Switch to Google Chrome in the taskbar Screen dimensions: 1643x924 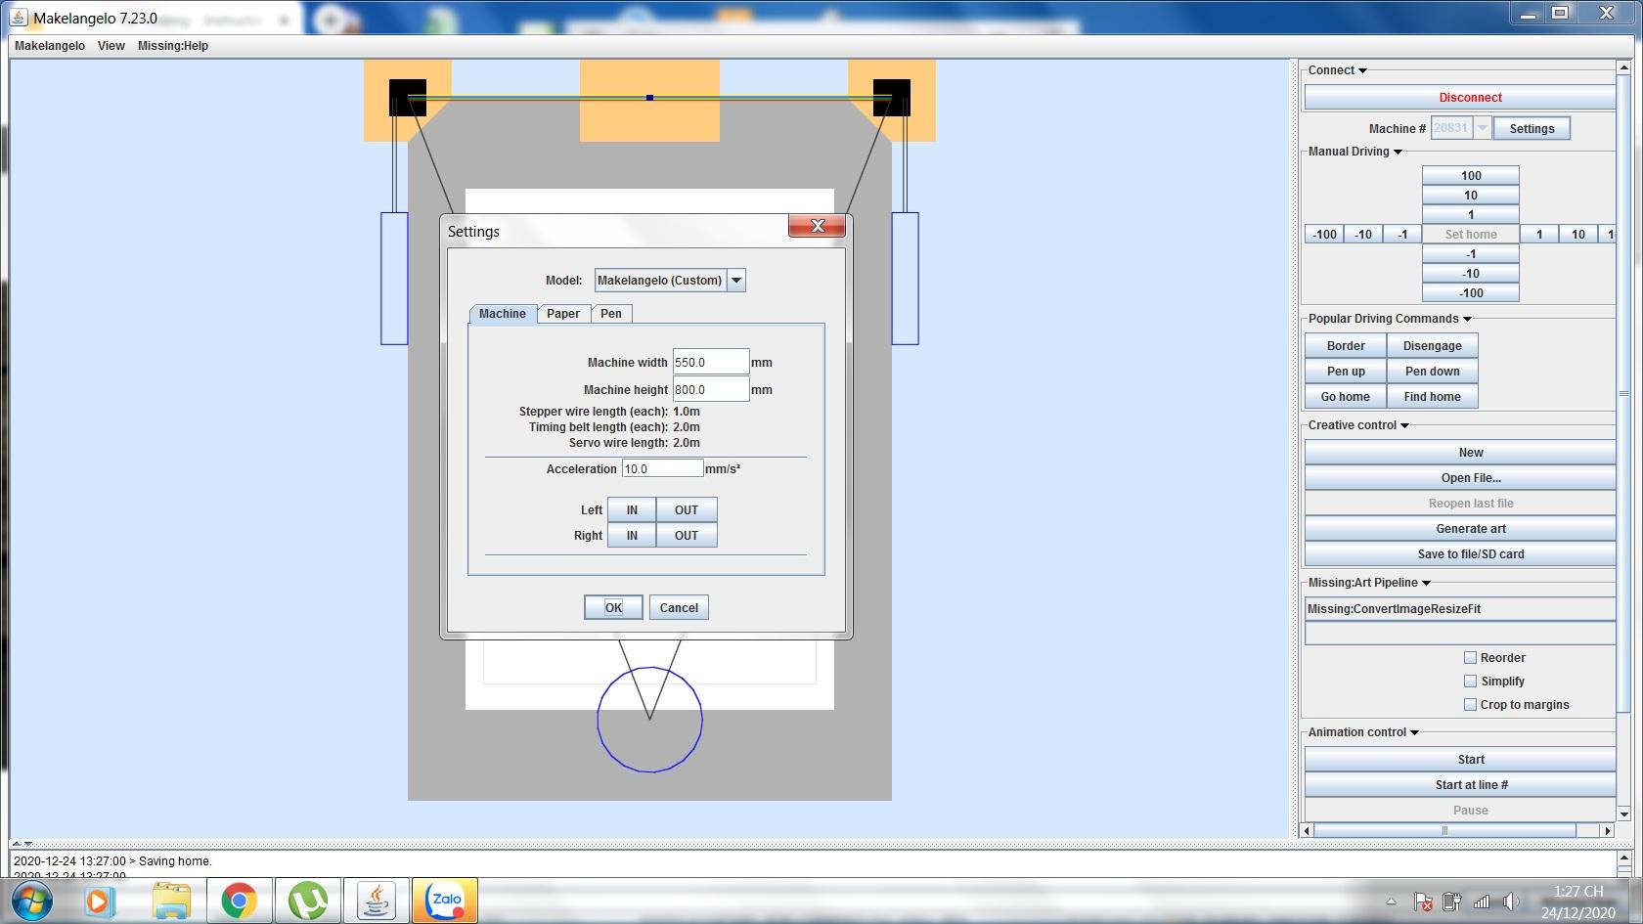tap(239, 901)
